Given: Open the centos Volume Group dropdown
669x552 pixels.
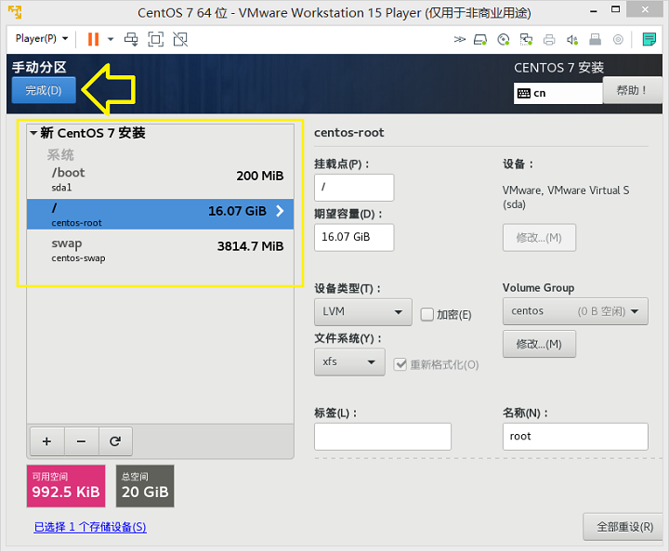Looking at the screenshot, I should pos(575,311).
